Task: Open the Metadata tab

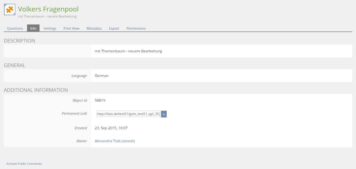Action: [94, 28]
